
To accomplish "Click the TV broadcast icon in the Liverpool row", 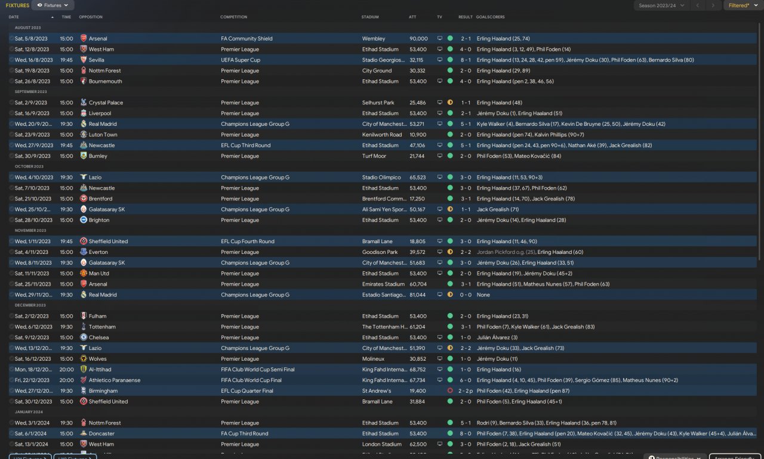I will click(x=440, y=113).
